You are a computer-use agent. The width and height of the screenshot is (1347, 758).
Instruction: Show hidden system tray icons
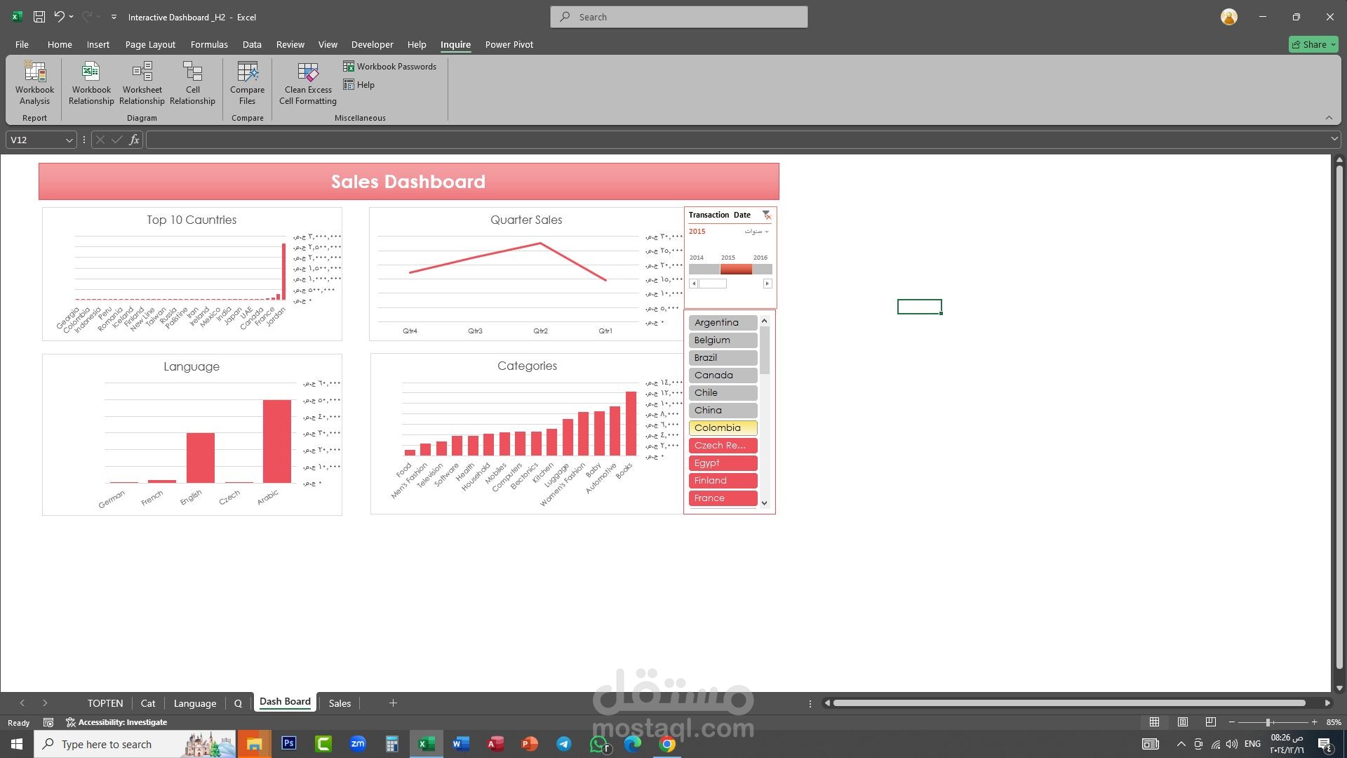[1181, 744]
